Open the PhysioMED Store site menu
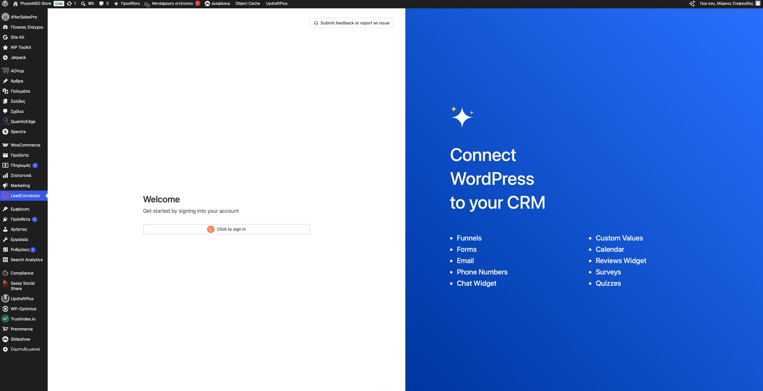This screenshot has width=763, height=391. [32, 4]
